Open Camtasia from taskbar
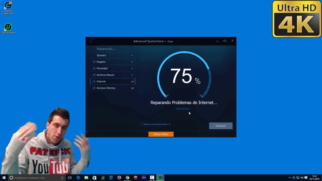Screen dimensions: 322x181 click(x=152, y=177)
